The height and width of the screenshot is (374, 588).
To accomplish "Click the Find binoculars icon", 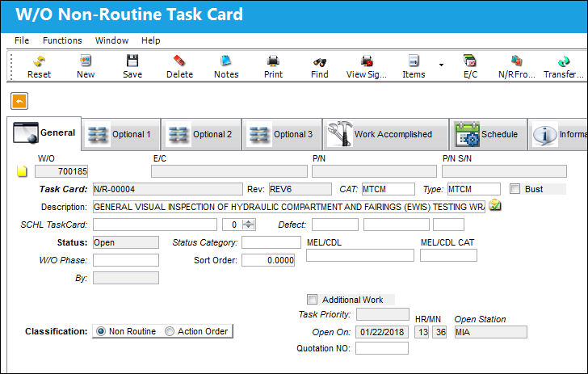I will [320, 61].
